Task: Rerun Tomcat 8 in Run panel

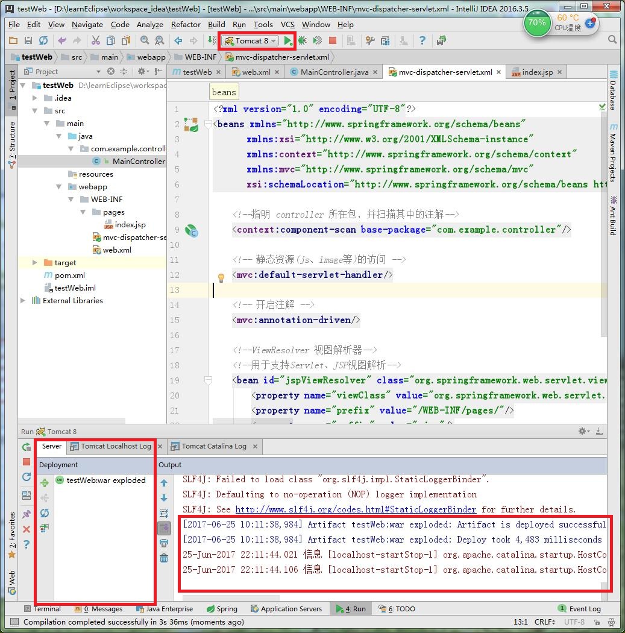Action: tap(27, 447)
